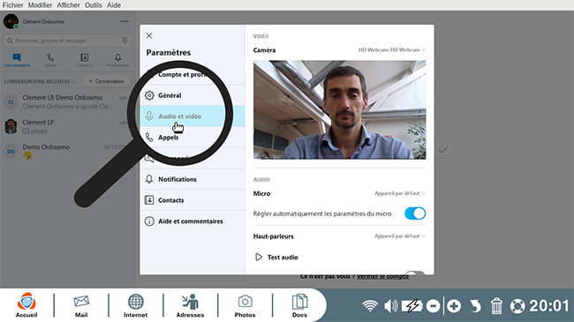Click the webcam preview image
The width and height of the screenshot is (574, 322).
coord(339,109)
